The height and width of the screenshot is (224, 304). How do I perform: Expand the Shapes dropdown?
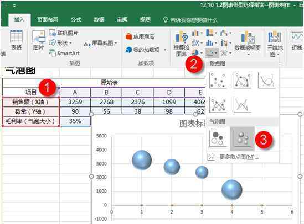(x=60, y=42)
